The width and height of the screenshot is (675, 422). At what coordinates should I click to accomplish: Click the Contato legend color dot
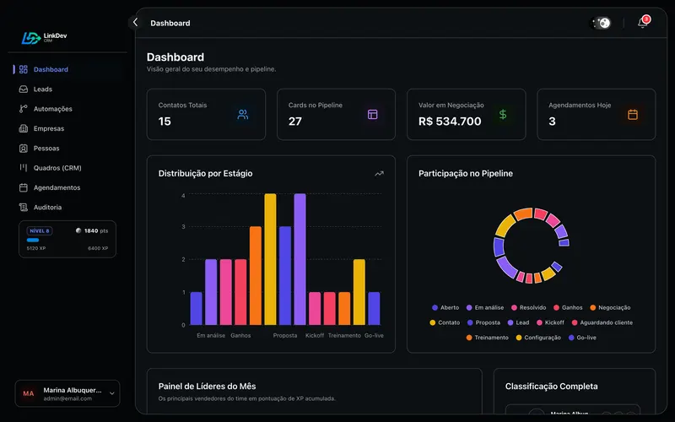433,322
